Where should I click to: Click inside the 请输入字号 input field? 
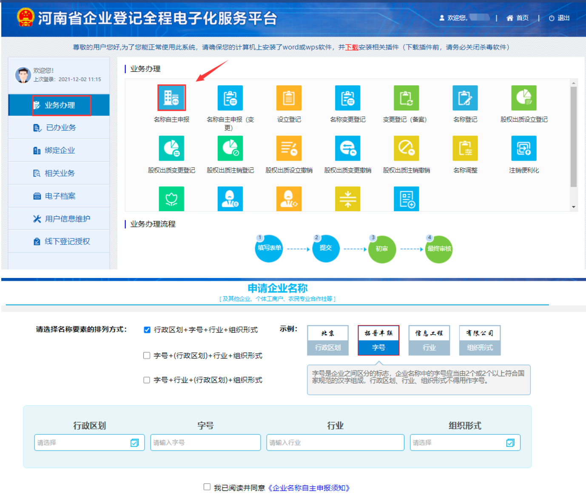[x=205, y=442]
